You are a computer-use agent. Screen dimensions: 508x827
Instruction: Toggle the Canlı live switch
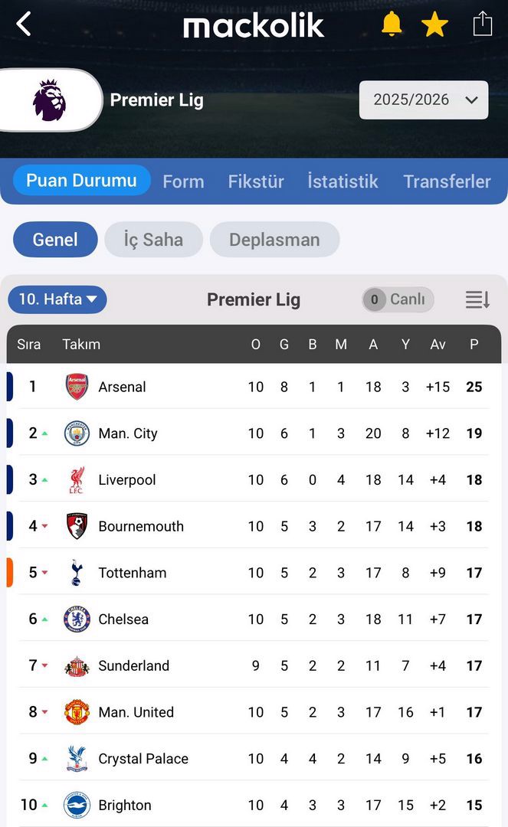pyautogui.click(x=398, y=299)
